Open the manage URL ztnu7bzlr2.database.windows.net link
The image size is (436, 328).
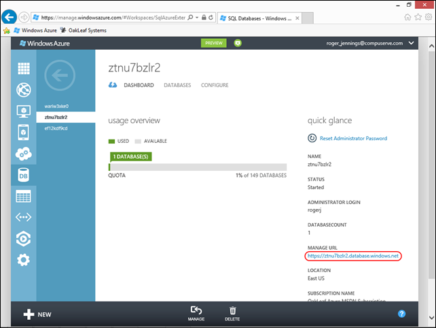353,256
